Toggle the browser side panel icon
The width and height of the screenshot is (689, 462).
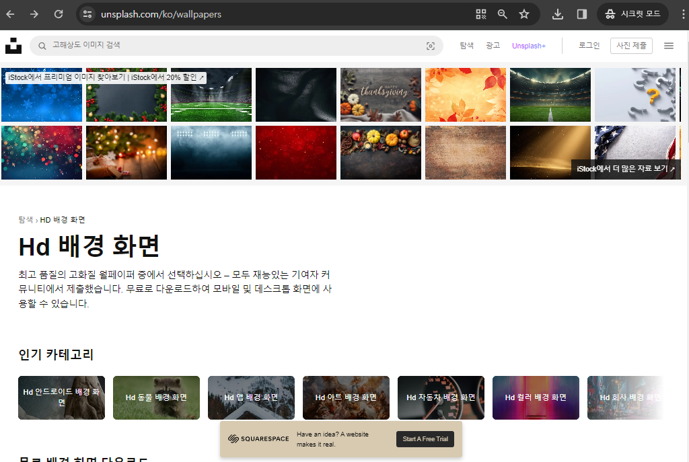(582, 14)
